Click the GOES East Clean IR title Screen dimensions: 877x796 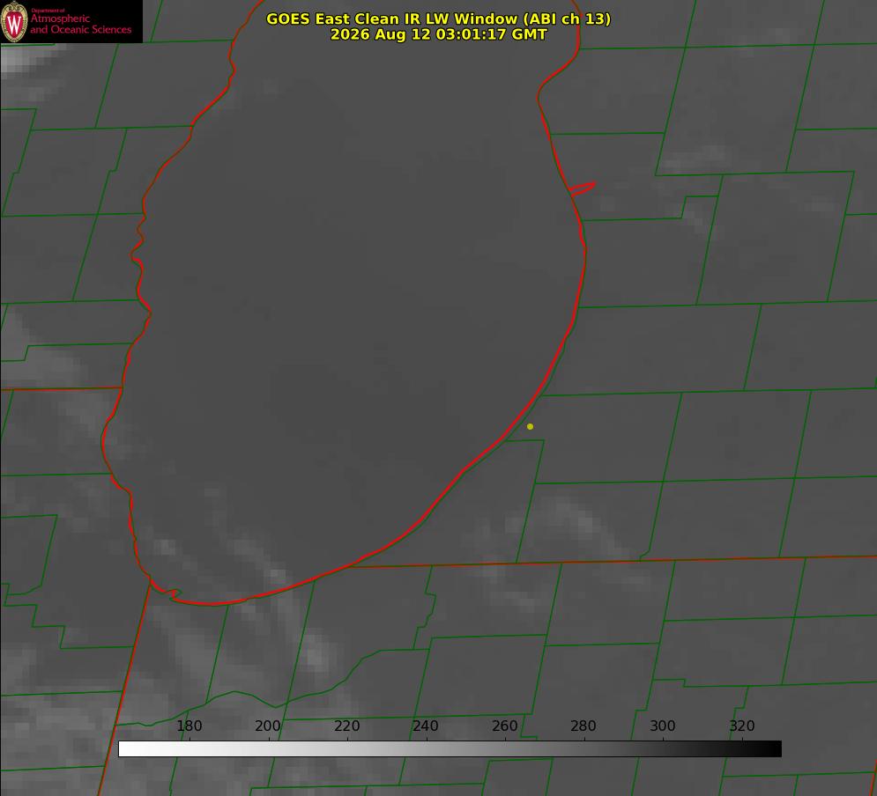click(439, 18)
